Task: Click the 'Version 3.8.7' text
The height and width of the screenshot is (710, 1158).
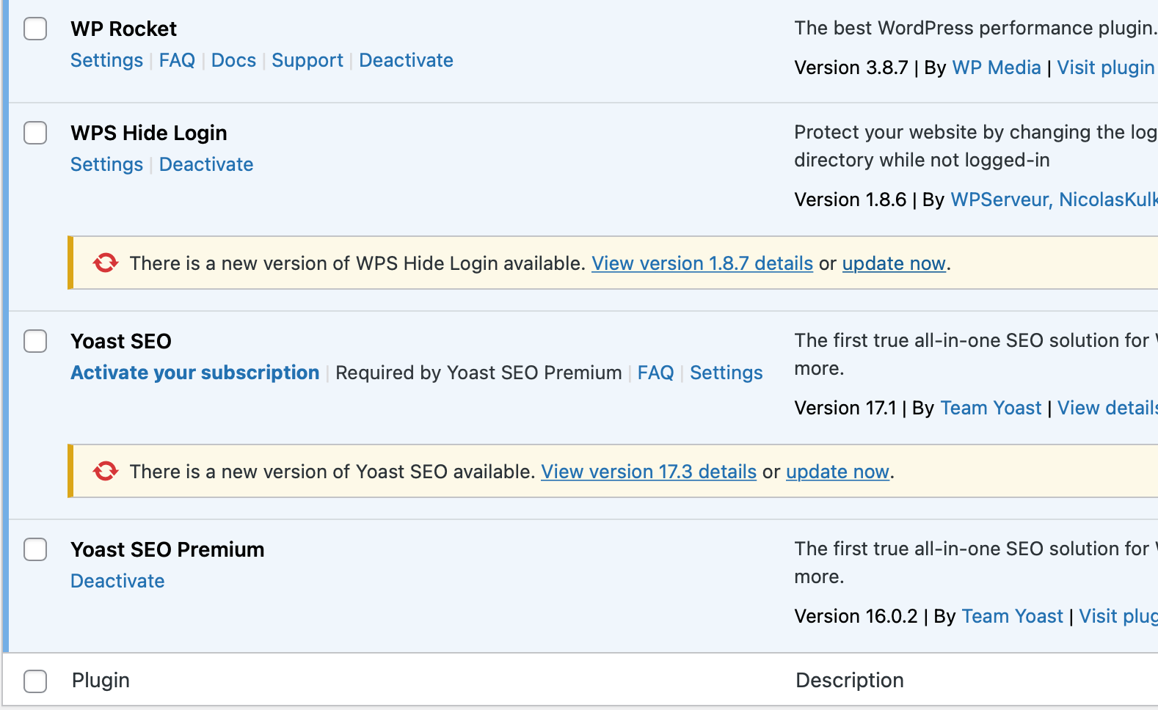Action: (851, 67)
